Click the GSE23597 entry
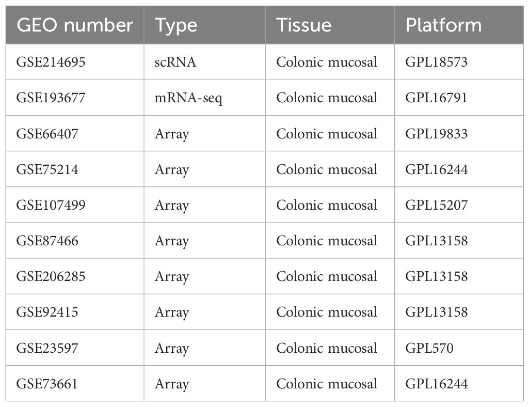This screenshot has width=529, height=407. pyautogui.click(x=47, y=348)
